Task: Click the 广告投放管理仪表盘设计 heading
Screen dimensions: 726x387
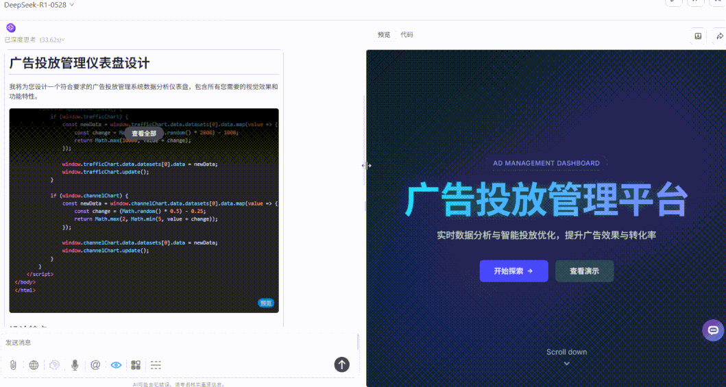Action: (x=80, y=63)
